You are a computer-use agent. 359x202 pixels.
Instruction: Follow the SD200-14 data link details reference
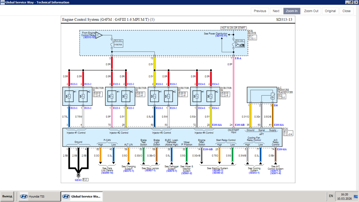[107, 173]
